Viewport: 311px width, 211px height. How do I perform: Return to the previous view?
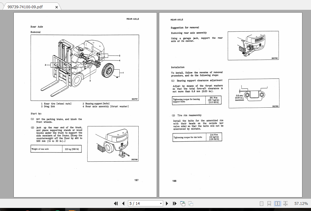(x=183, y=203)
